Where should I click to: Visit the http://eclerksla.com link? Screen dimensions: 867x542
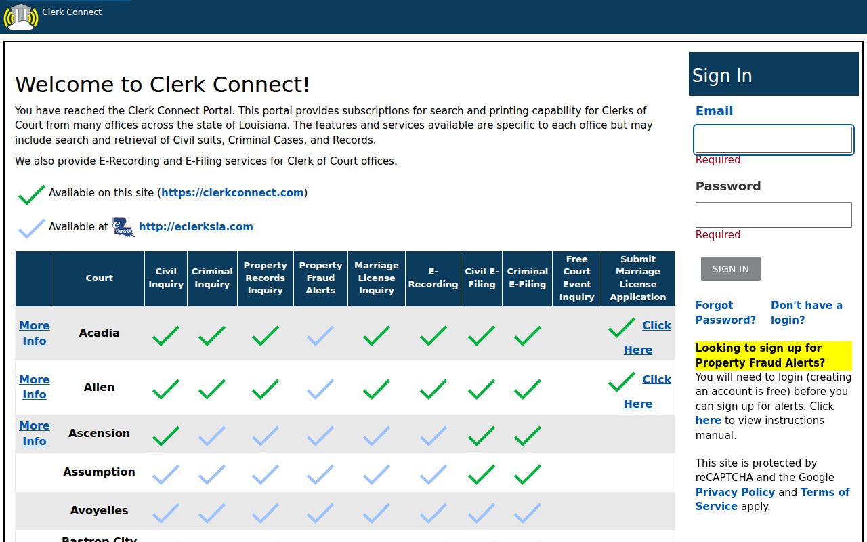coord(196,226)
